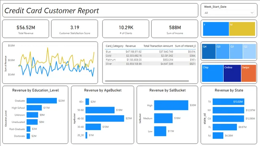260x146 pixels.
Task: Filter by Q1 quarter tile
Action: click(x=236, y=52)
